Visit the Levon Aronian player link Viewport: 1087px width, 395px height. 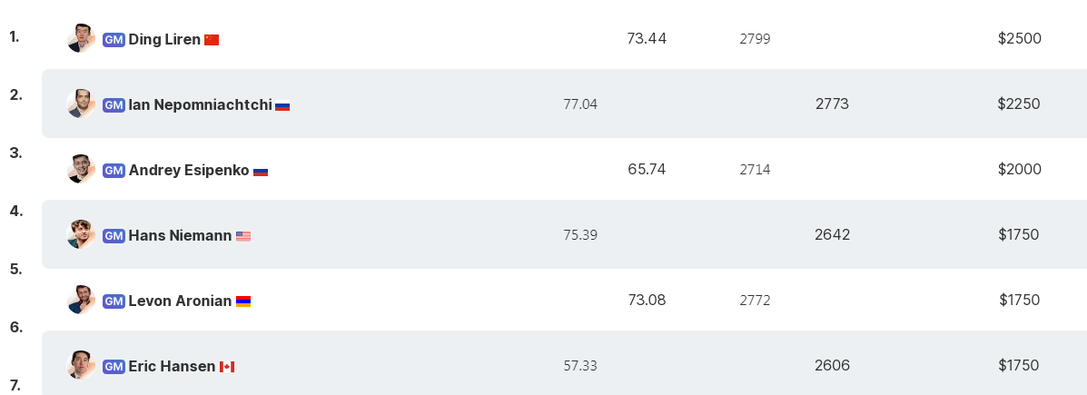point(180,301)
